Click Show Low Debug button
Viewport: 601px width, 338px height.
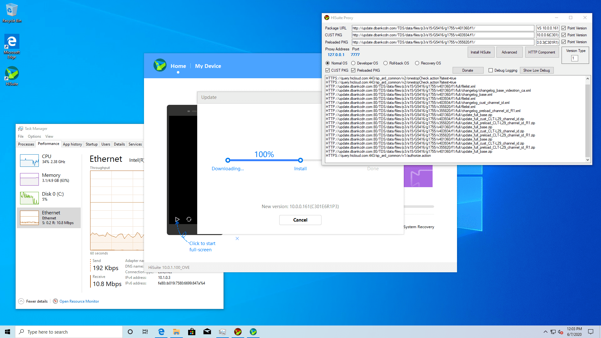pos(537,70)
